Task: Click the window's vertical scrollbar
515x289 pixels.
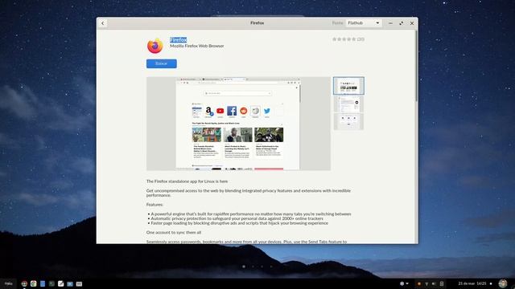Action: click(417, 66)
